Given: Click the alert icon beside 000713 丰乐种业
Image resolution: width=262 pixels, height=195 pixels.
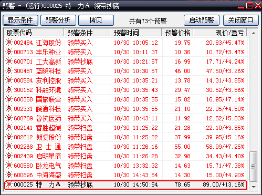Looking at the screenshot, I should (9, 52).
